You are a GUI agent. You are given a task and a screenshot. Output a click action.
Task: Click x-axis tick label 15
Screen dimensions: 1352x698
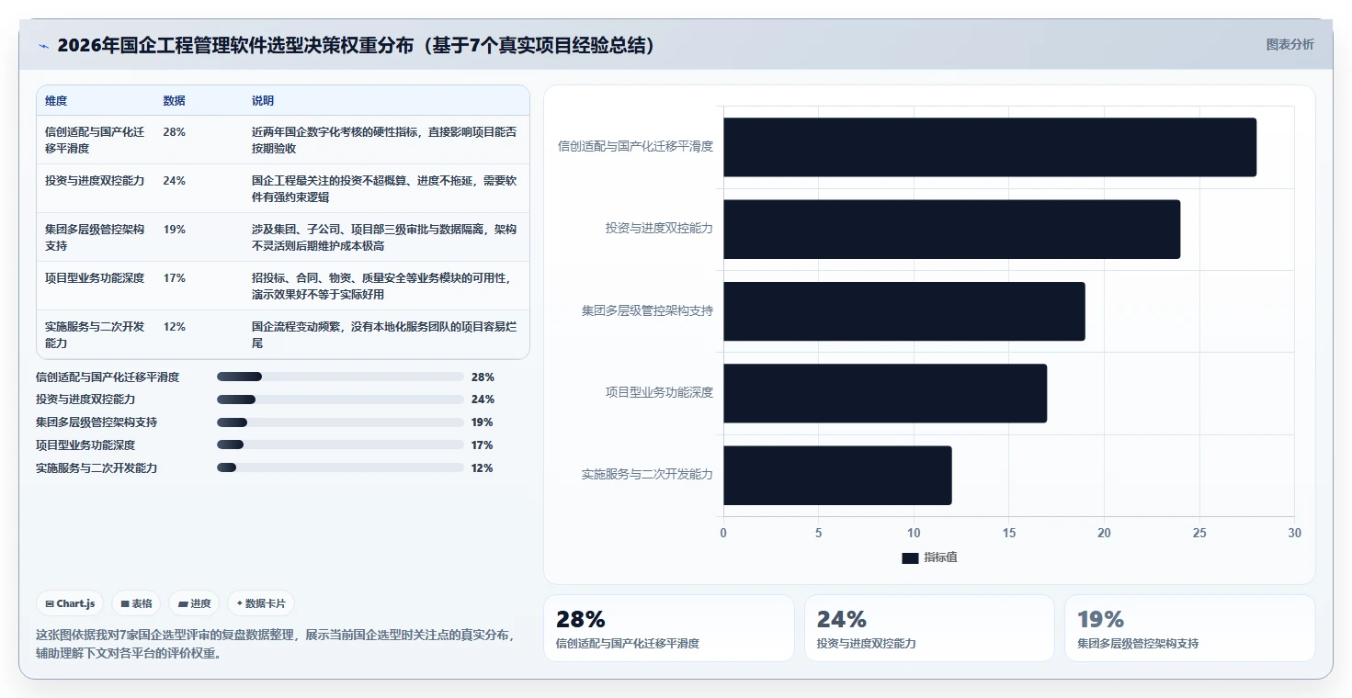[x=1009, y=533]
